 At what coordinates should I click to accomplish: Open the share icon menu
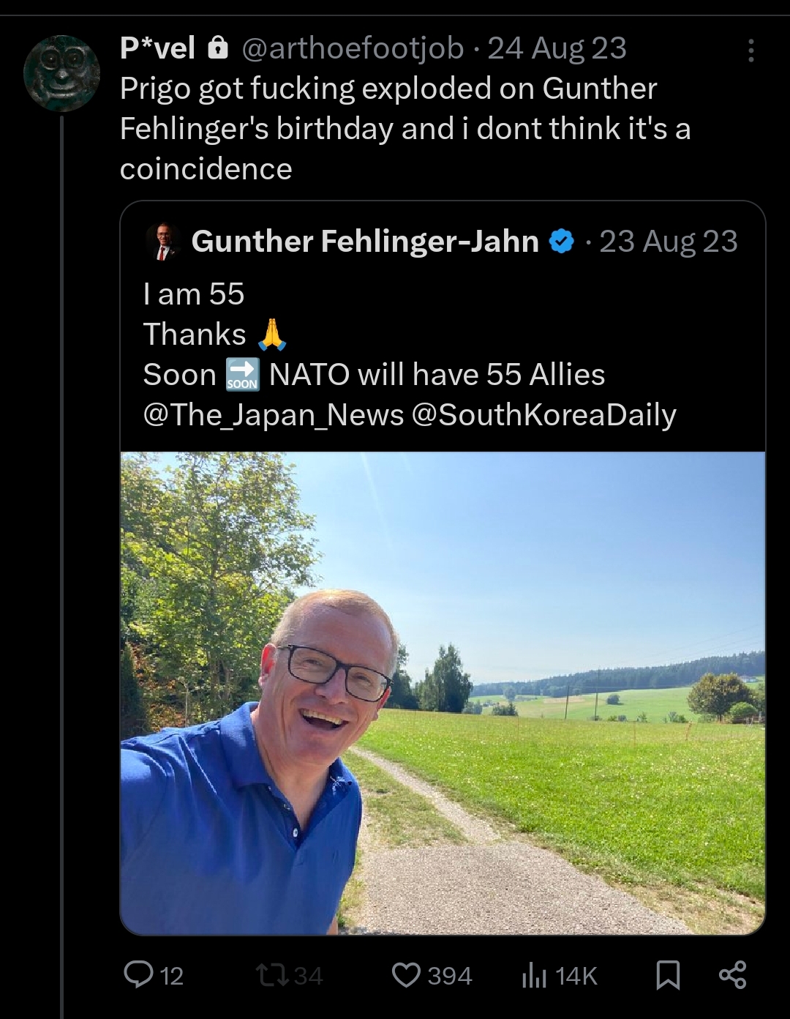732,974
